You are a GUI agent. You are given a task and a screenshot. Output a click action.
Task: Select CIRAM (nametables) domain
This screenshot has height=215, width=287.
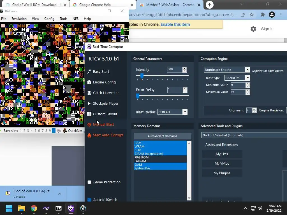(160, 154)
